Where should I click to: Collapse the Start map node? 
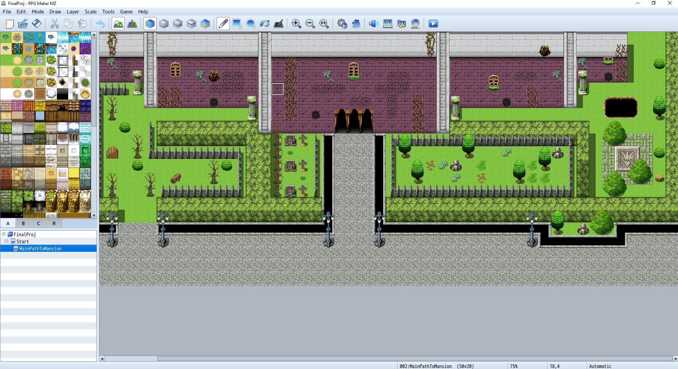(7, 241)
